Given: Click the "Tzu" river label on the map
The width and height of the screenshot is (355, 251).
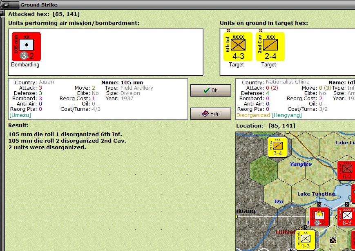Looking at the screenshot, I should pyautogui.click(x=279, y=201).
